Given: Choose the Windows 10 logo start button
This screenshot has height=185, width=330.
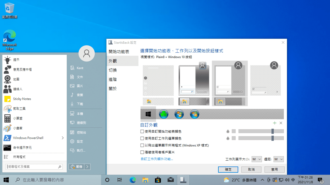Looking at the screenshot, I should point(148,114).
